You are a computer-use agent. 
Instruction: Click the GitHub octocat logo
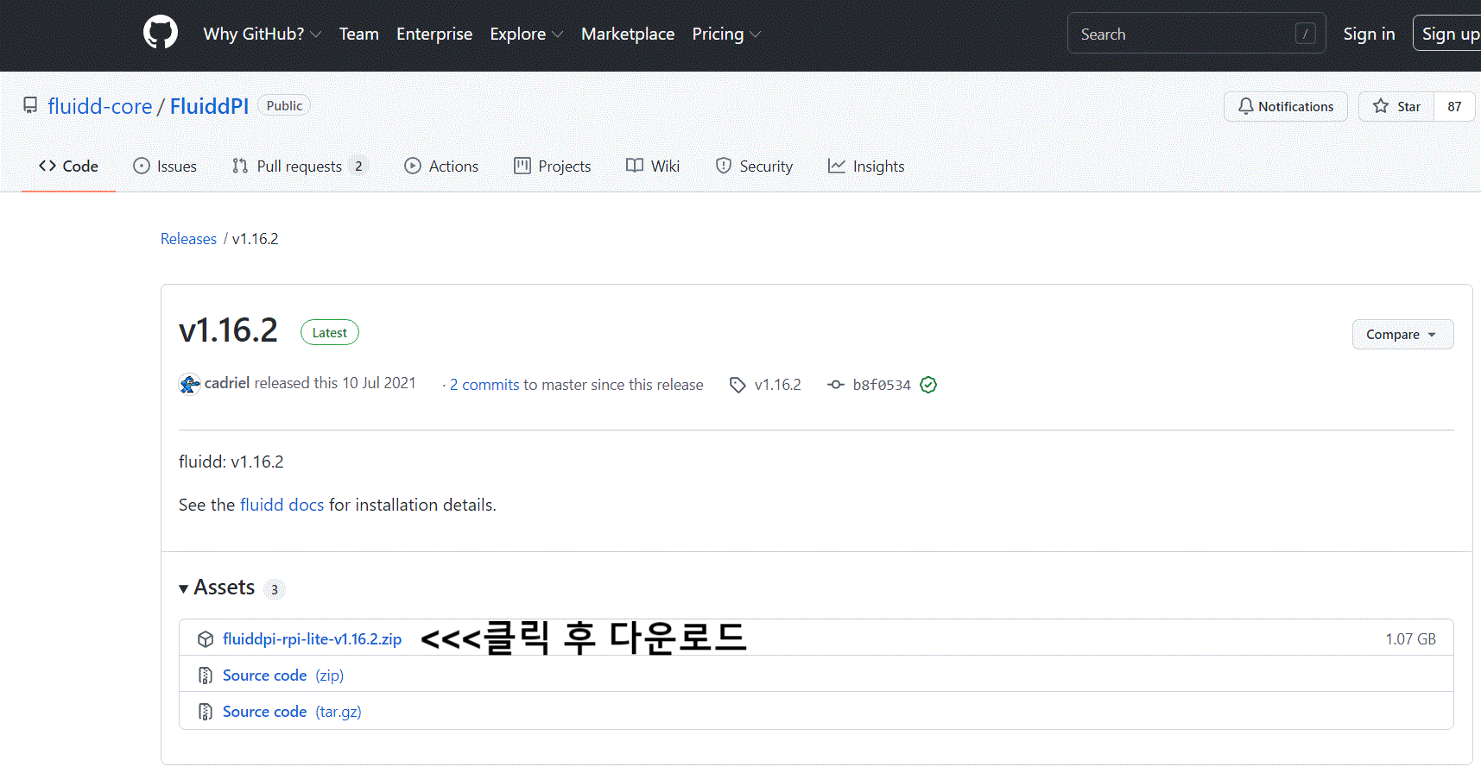[x=161, y=33]
